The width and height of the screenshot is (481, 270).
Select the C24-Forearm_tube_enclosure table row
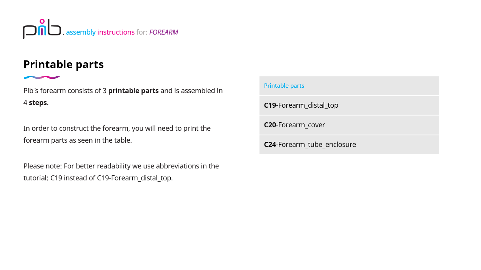coord(349,145)
